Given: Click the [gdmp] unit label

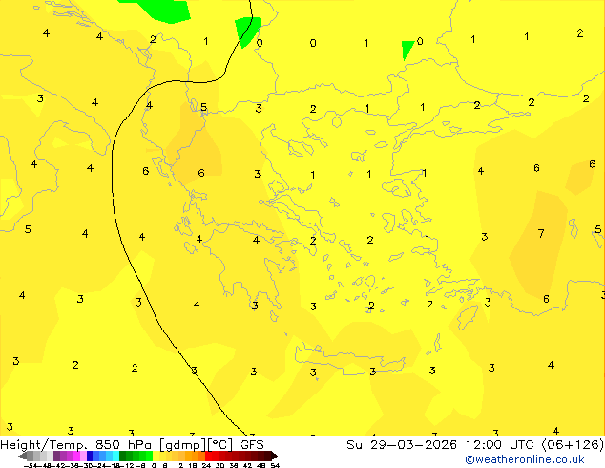Looking at the screenshot, I should click(x=183, y=445).
